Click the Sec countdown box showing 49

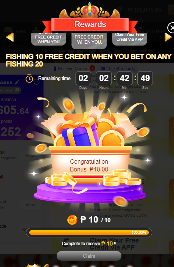[145, 79]
